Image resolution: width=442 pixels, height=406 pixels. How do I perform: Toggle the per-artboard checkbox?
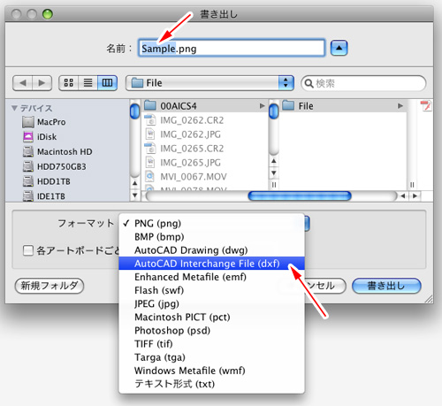click(x=28, y=250)
